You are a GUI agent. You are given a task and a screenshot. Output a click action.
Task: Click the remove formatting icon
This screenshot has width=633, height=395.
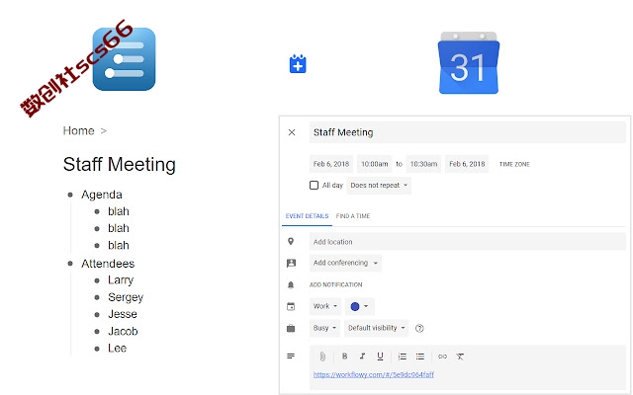point(460,356)
